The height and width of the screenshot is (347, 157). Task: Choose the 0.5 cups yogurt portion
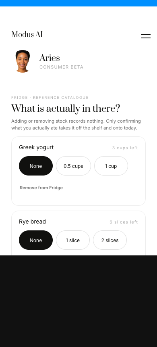73,166
